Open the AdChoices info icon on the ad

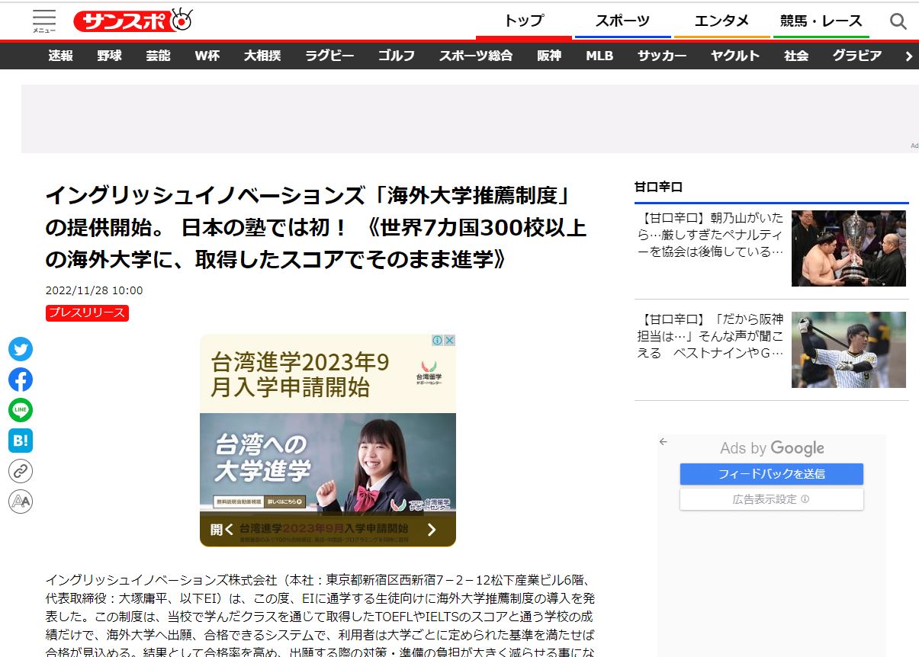(438, 341)
